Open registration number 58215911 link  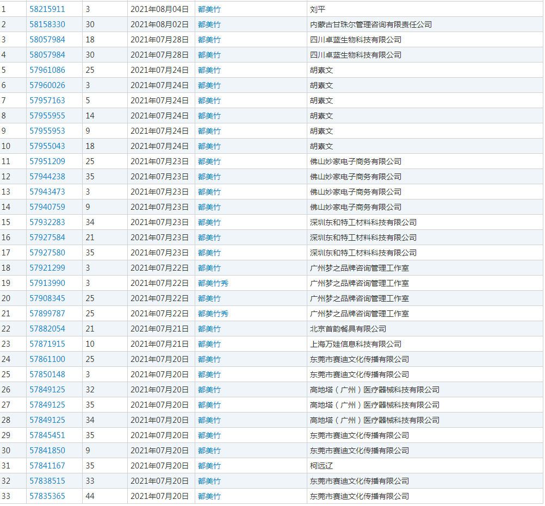tap(47, 9)
